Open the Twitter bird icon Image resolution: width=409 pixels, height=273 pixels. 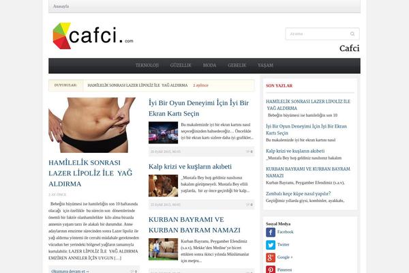[271, 245]
